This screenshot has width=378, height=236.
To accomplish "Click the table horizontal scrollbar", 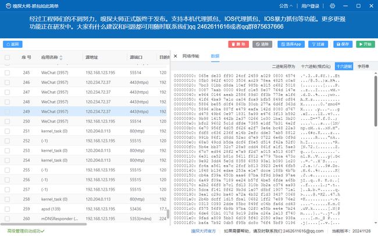I will (x=44, y=224).
